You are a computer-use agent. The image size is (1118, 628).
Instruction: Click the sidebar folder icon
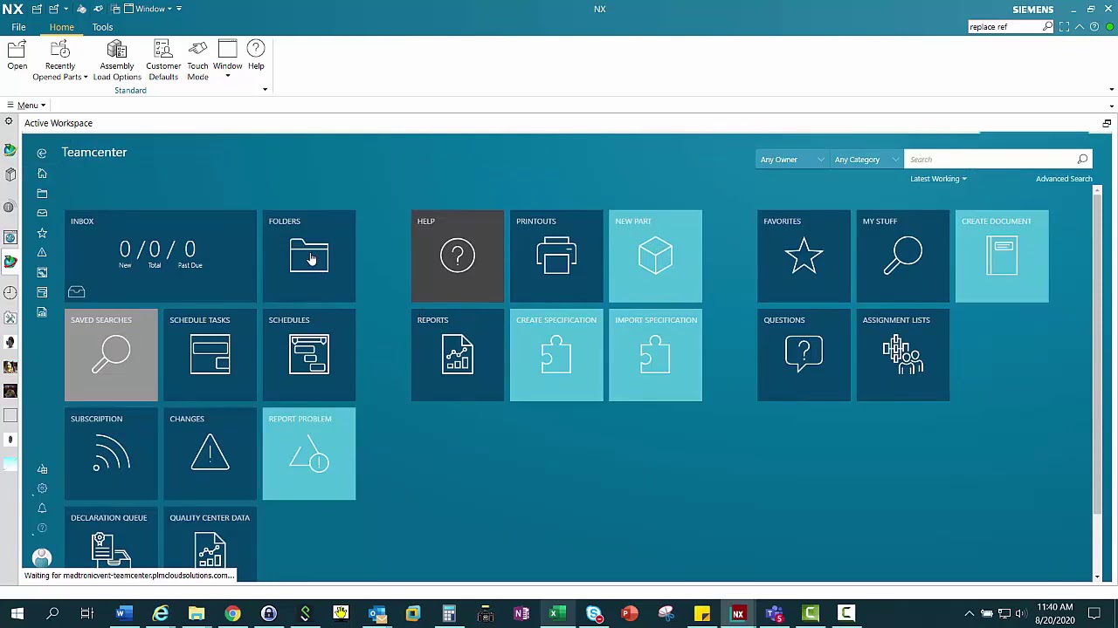(x=42, y=194)
